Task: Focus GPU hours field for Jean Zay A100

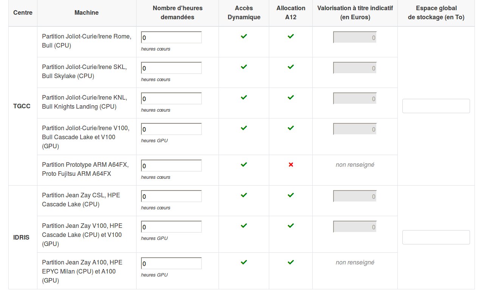Action: pyautogui.click(x=171, y=263)
